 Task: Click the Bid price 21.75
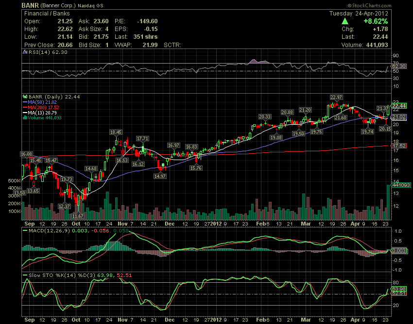coord(101,37)
